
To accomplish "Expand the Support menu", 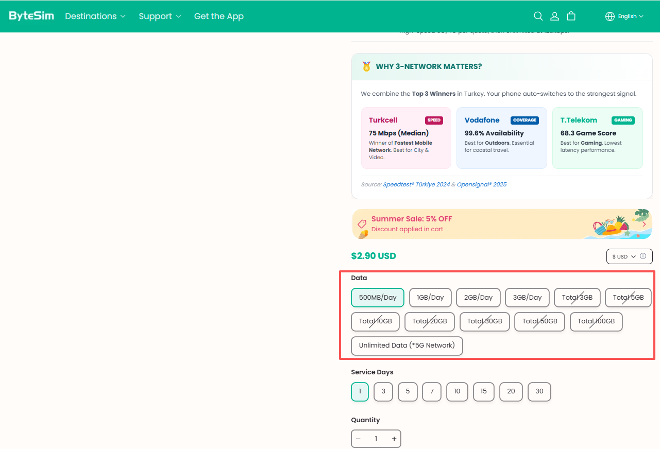I will [160, 16].
